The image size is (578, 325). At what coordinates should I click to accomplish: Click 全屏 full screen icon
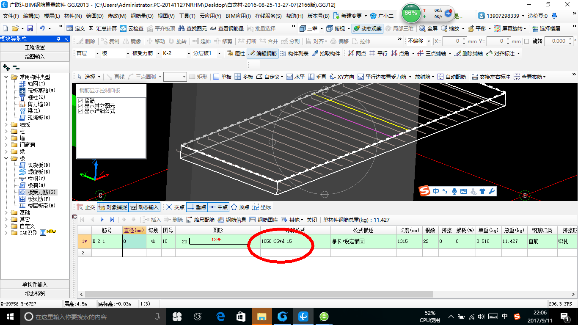[x=428, y=28]
